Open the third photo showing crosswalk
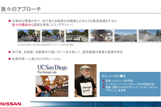Viewport: 161px width, 107px height. pos(77,36)
